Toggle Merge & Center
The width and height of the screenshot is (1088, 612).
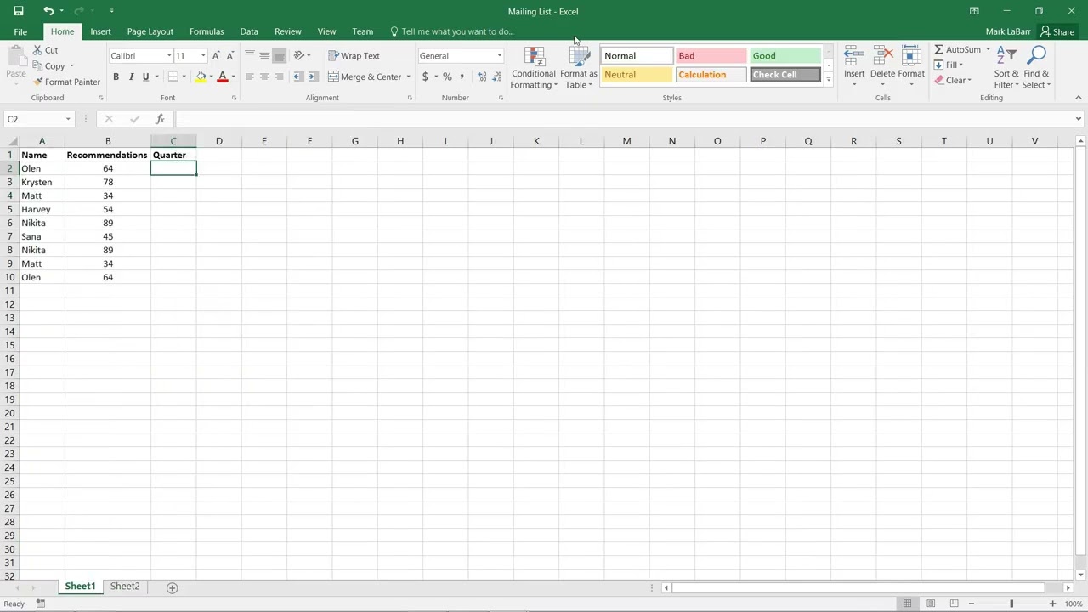point(365,76)
